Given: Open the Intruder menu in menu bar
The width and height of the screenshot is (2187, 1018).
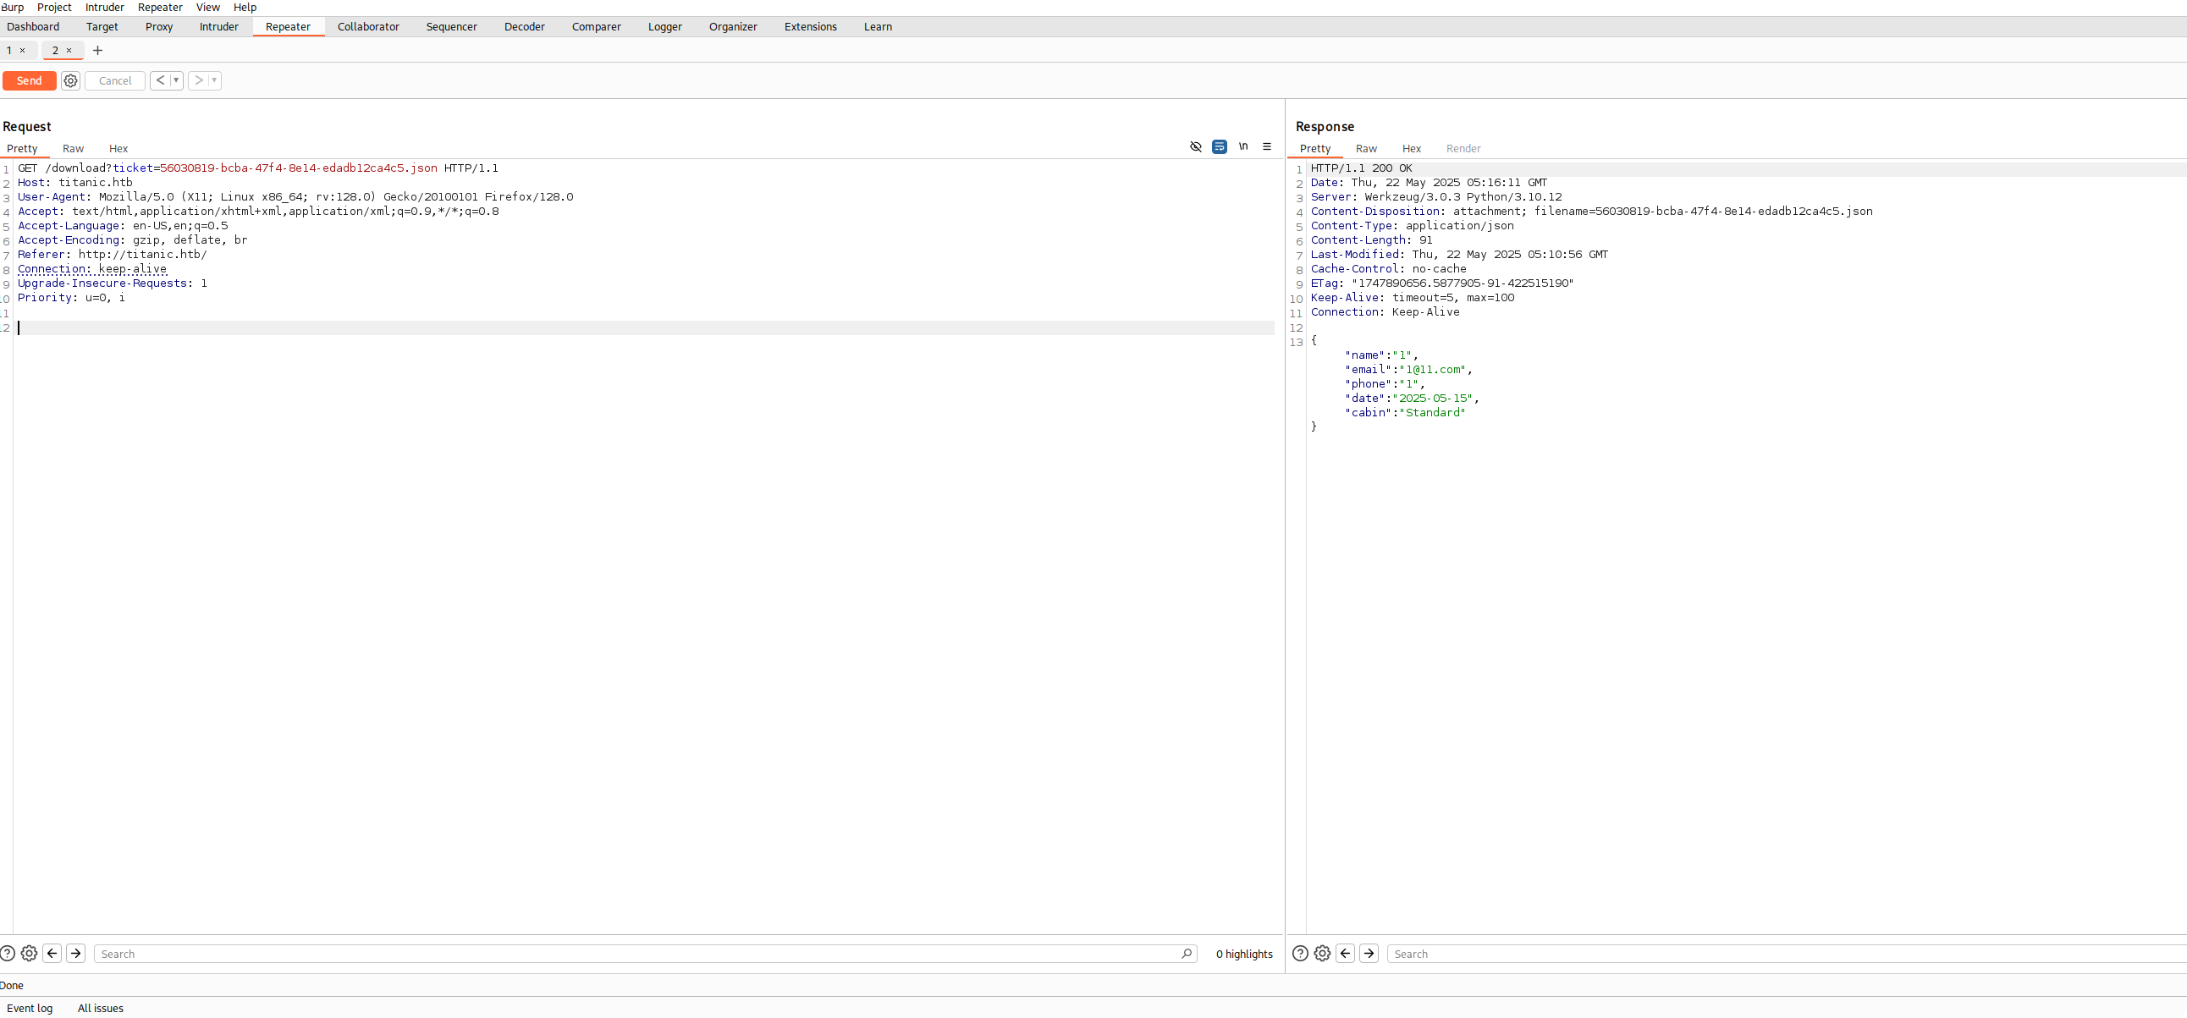Looking at the screenshot, I should point(104,8).
